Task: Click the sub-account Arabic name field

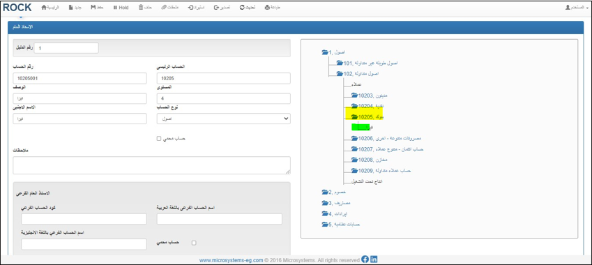Action: pos(220,219)
